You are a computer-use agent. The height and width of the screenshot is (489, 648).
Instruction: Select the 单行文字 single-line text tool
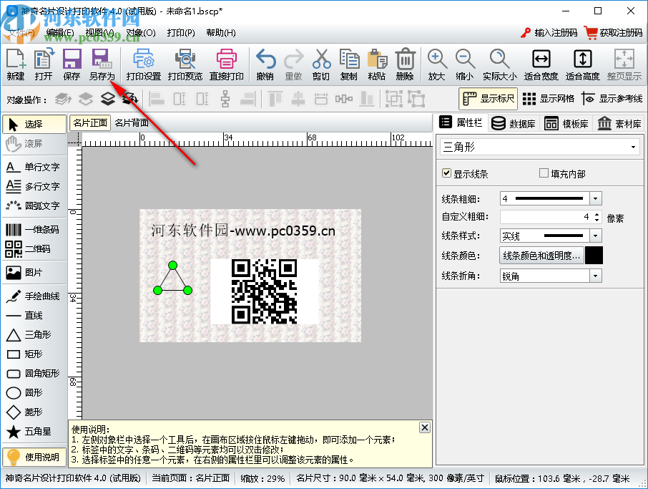tap(34, 167)
